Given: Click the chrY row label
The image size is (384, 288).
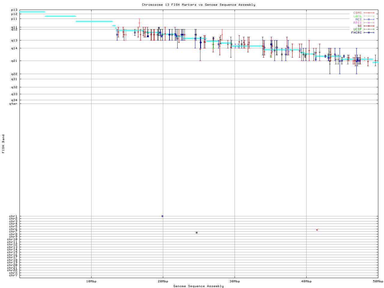Looking at the screenshot, I should click(x=13, y=275).
